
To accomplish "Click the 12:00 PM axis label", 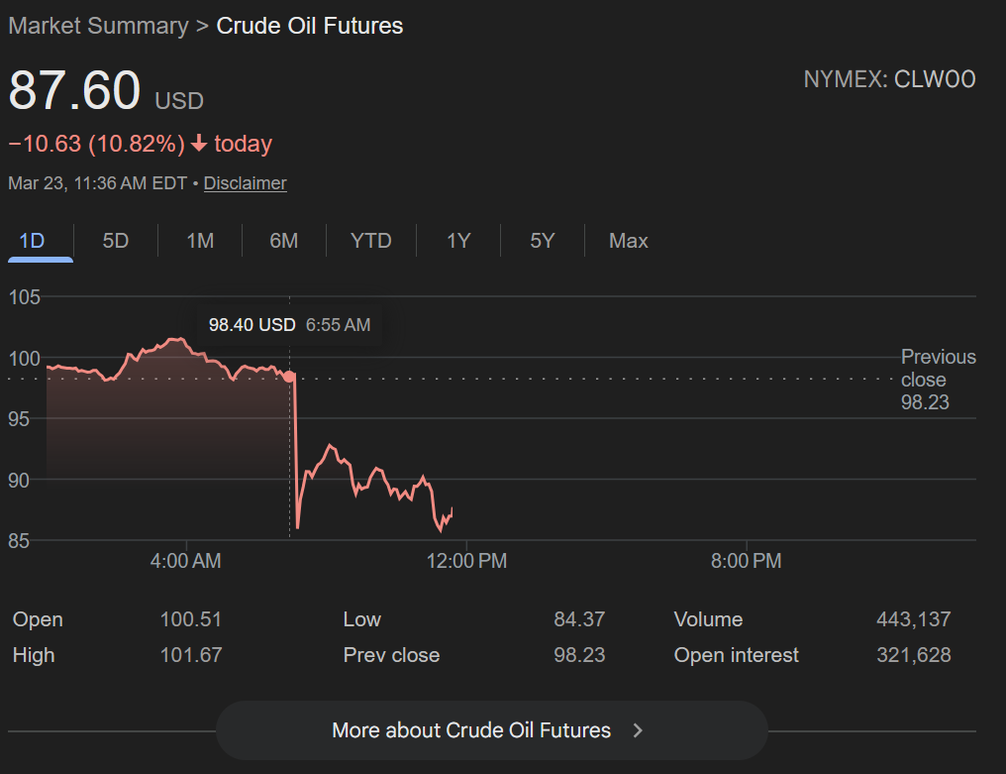I will [465, 561].
